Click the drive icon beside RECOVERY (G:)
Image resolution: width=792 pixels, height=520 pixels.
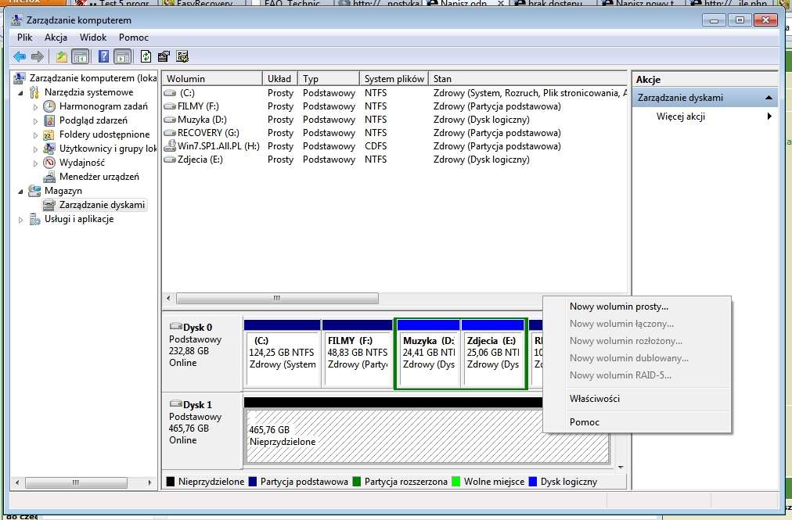pos(171,133)
